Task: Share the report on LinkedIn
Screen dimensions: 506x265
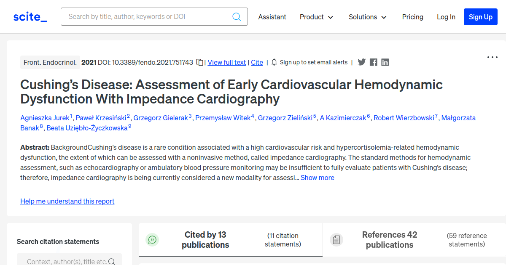Action: click(x=385, y=62)
